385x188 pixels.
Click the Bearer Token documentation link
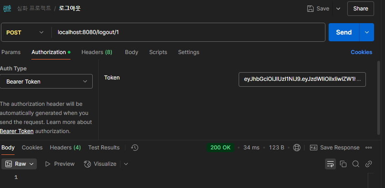click(17, 131)
